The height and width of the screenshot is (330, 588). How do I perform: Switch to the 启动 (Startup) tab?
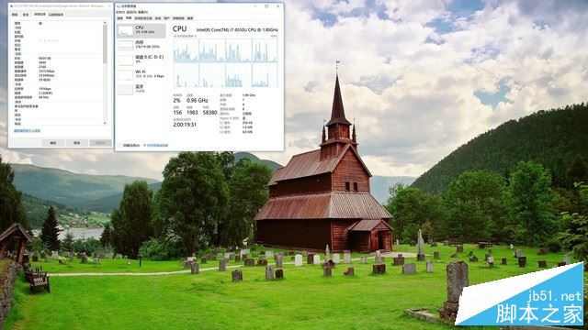158,18
